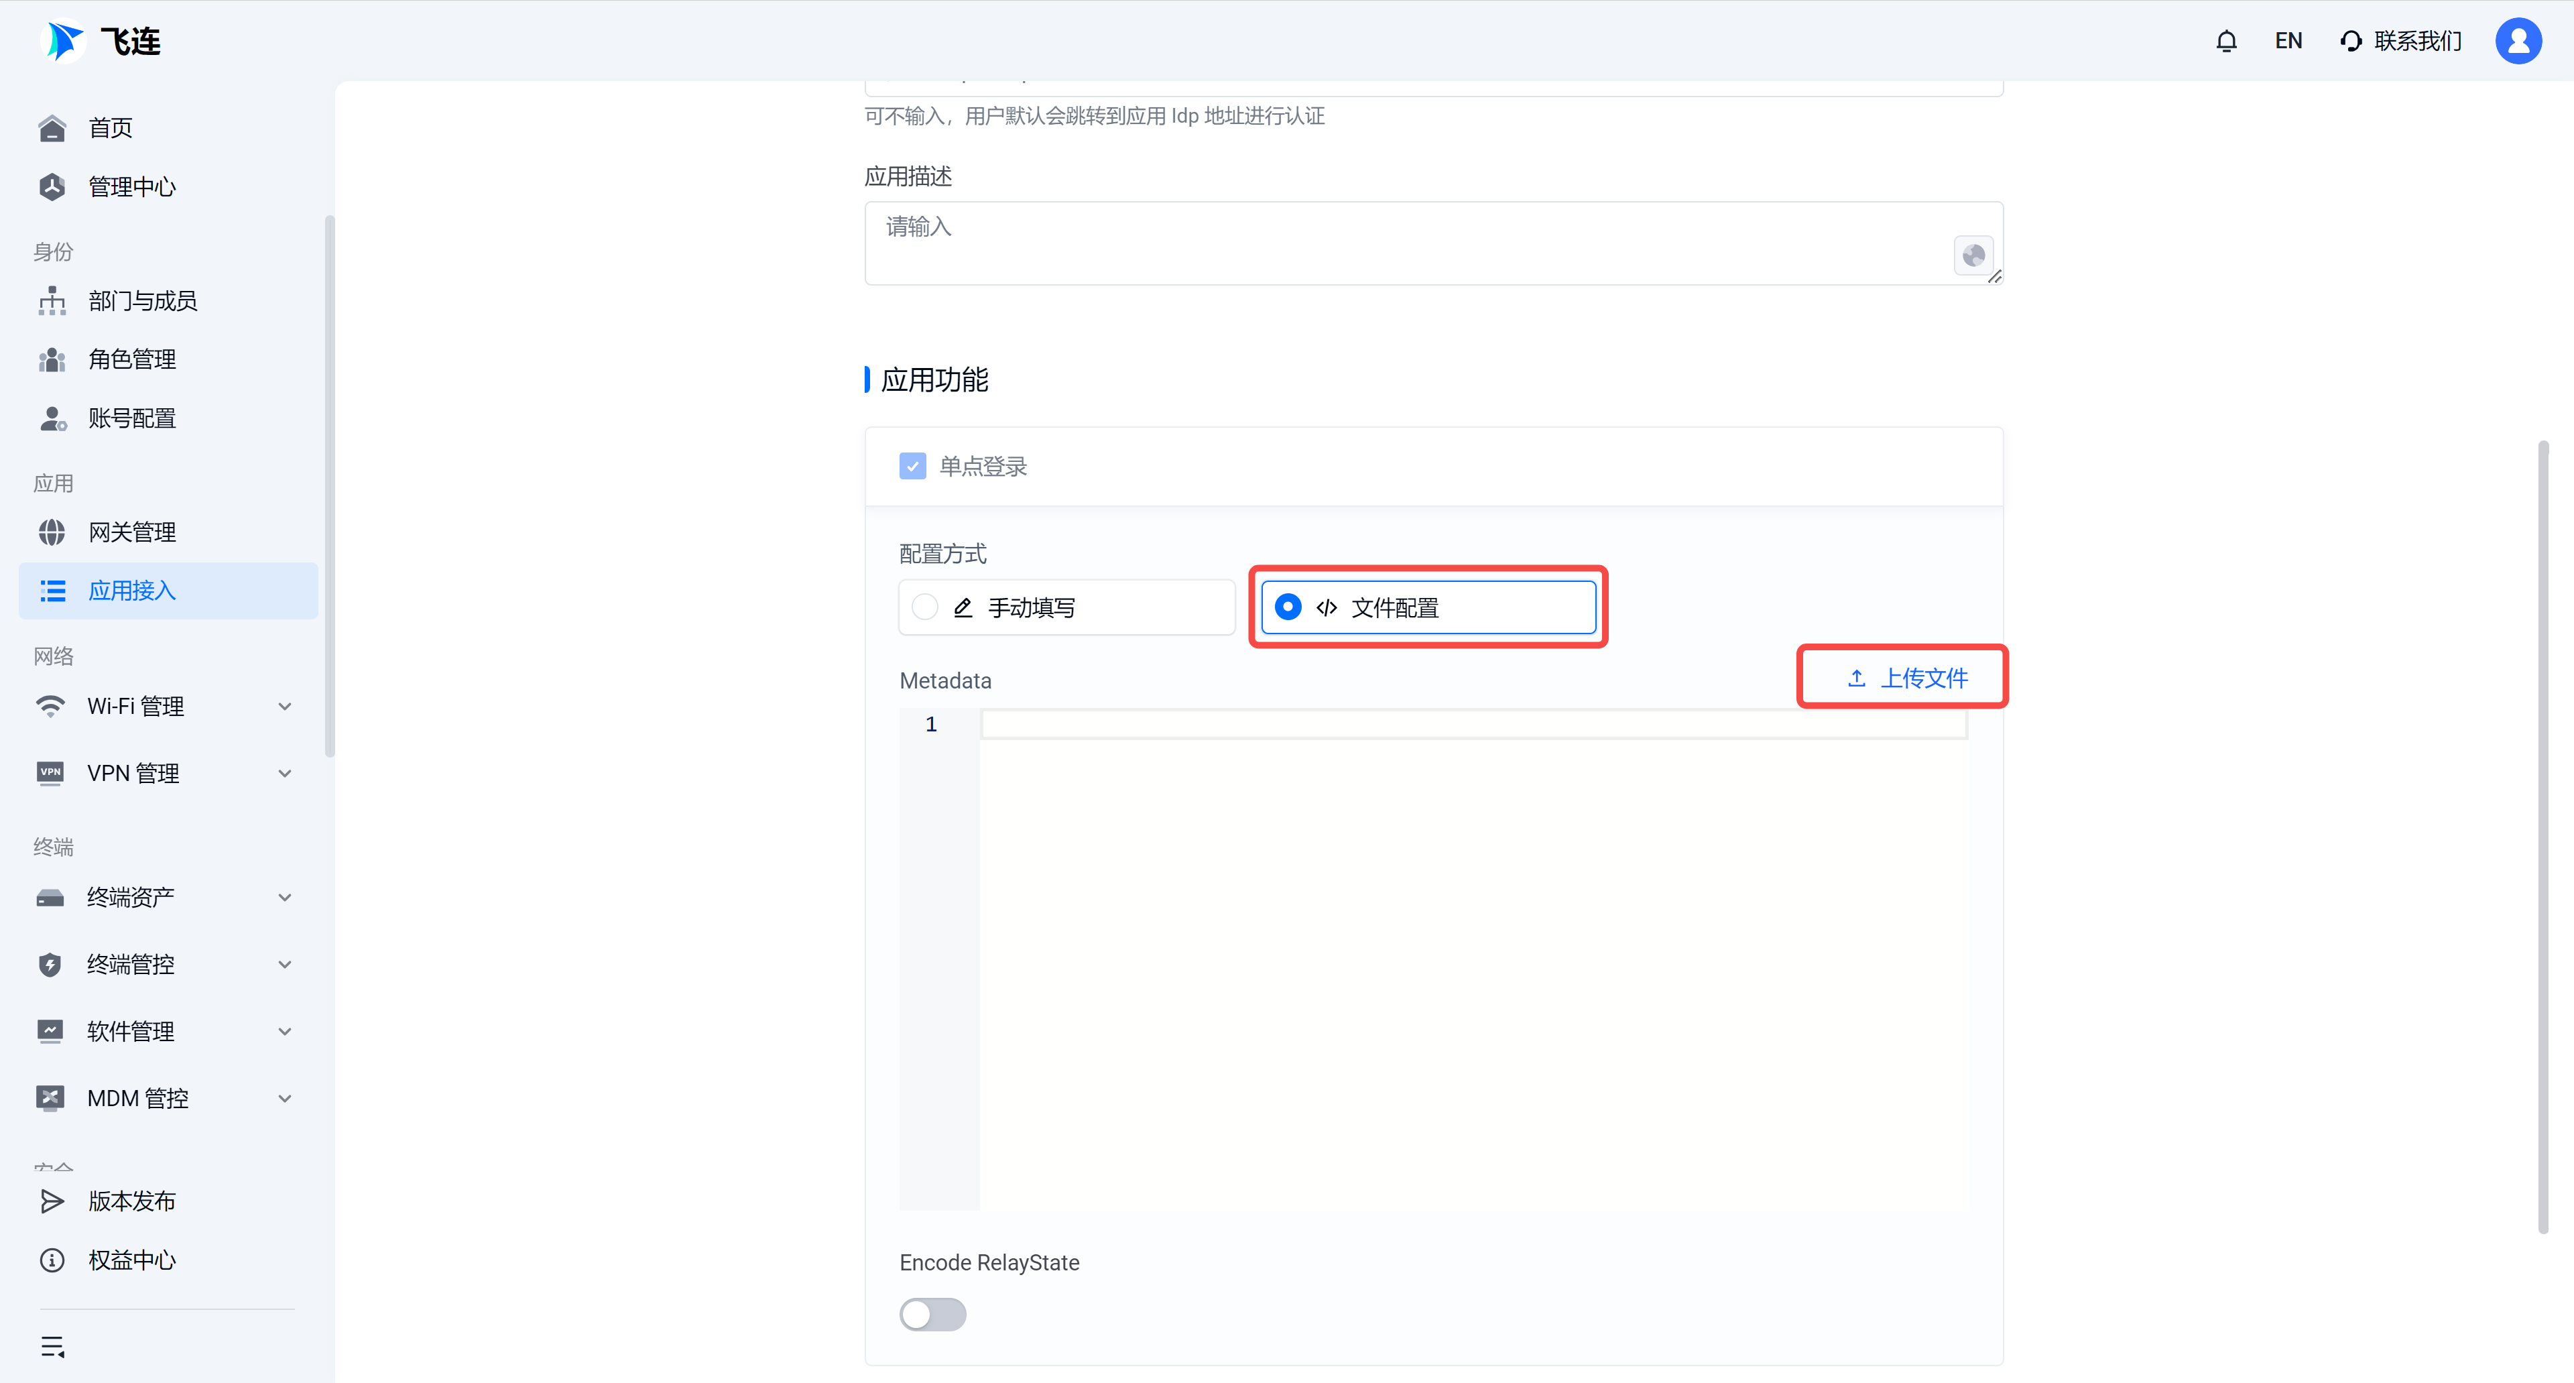Open notifications bell icon

pyautogui.click(x=2226, y=41)
